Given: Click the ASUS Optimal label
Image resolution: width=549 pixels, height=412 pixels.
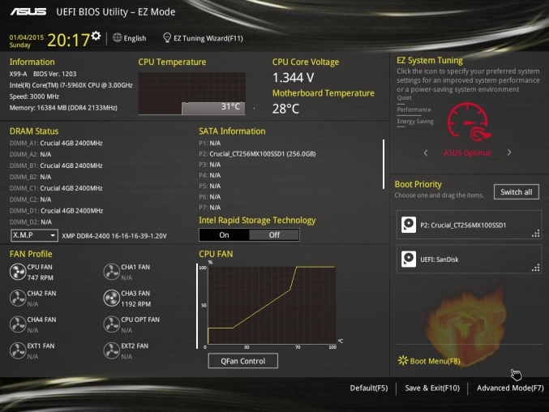Looking at the screenshot, I should click(467, 153).
